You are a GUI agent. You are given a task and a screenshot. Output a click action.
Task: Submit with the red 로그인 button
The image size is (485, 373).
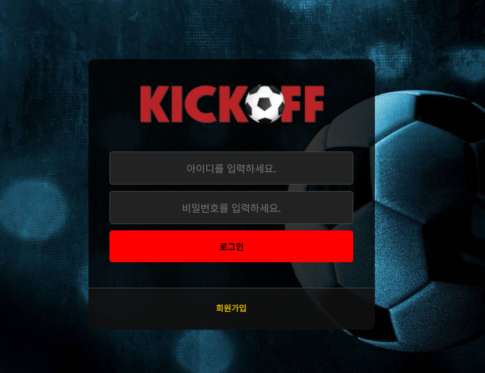click(x=231, y=246)
